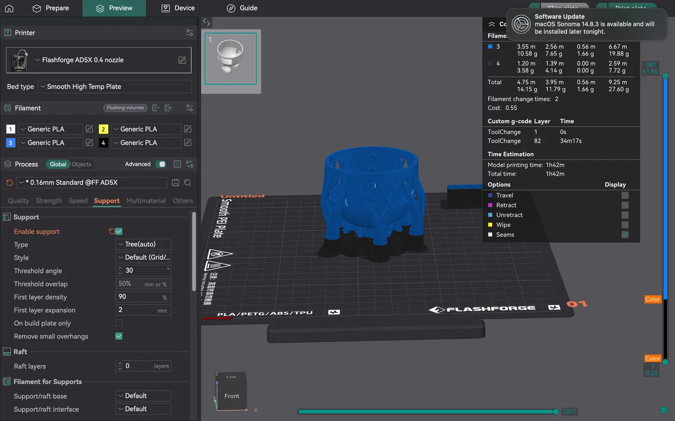The width and height of the screenshot is (675, 421).
Task: Open filament 1 Generic PLA dropdown
Action: [x=50, y=129]
